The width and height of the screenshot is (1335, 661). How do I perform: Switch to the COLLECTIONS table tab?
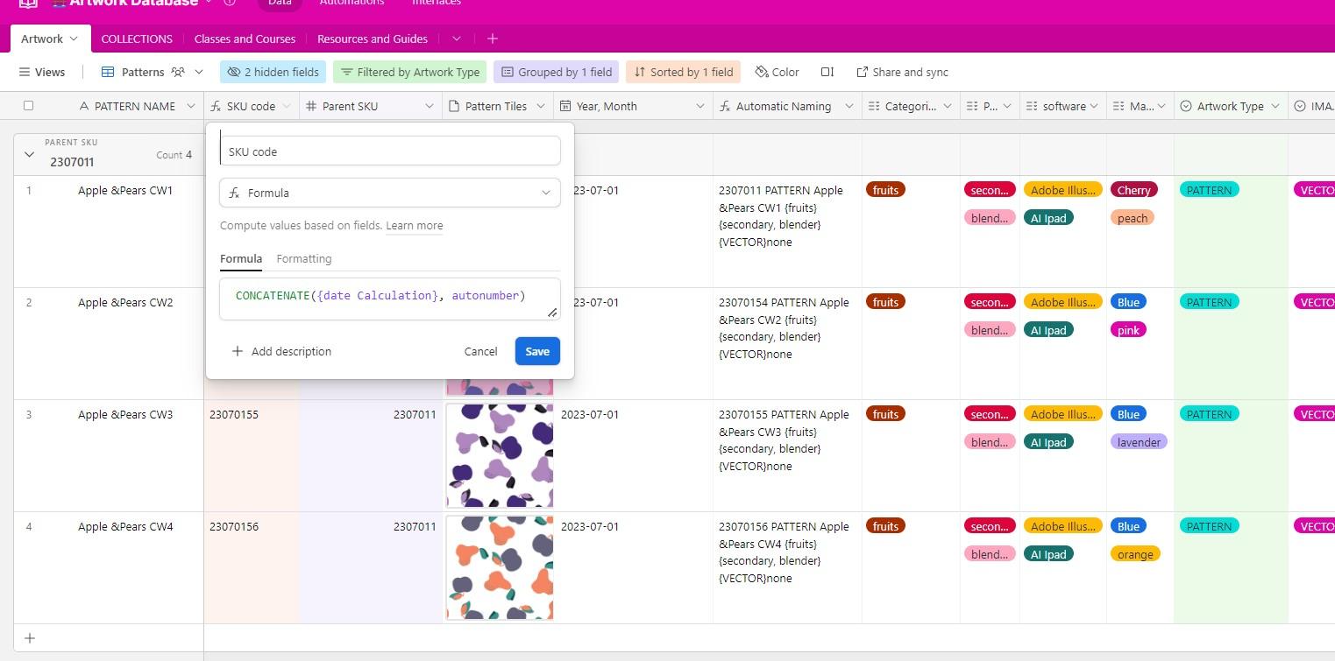pyautogui.click(x=137, y=39)
